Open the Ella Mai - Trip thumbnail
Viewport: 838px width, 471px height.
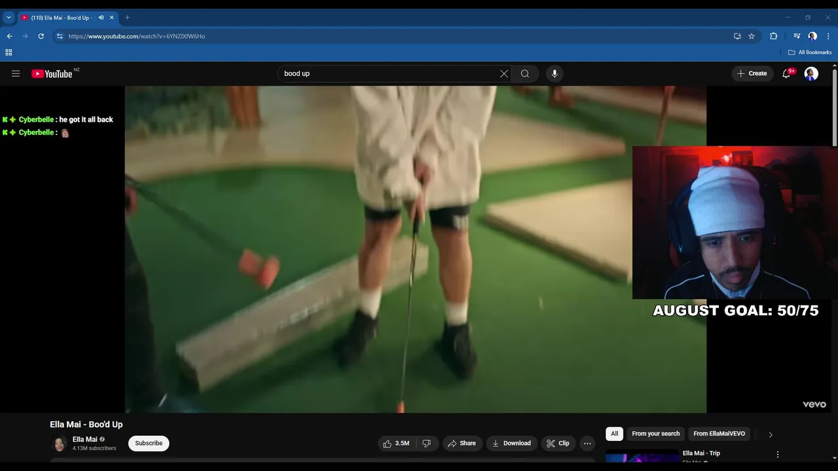coord(642,456)
